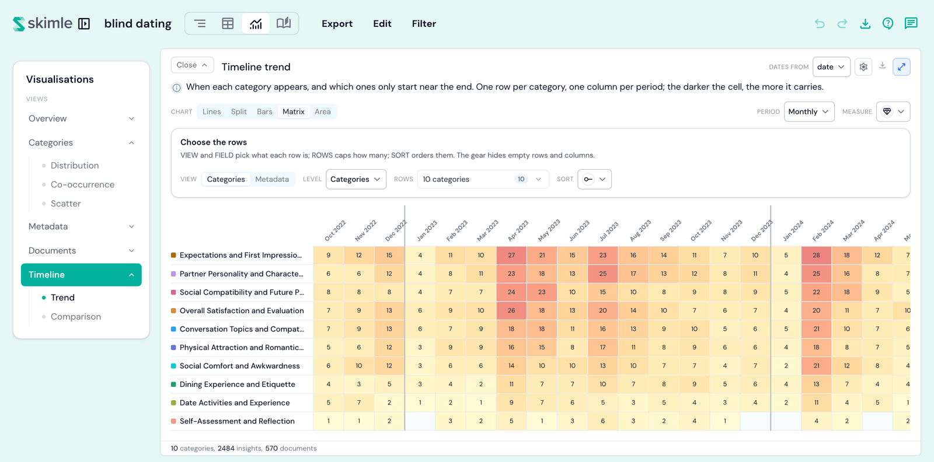Expand the Overview section in sidebar
This screenshot has height=462, width=934.
coord(81,118)
